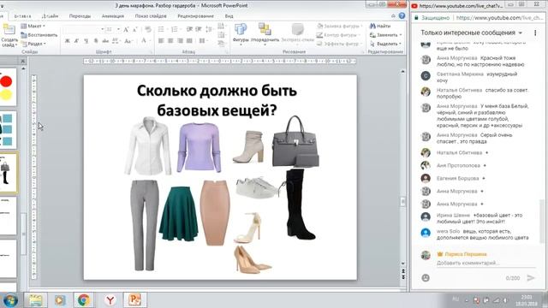This screenshot has width=548, height=308.
Task: Open Yandex browser from the taskbar
Action: tap(110, 300)
